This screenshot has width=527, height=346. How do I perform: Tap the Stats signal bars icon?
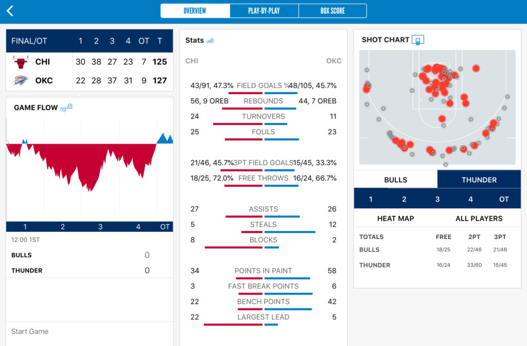click(x=209, y=41)
